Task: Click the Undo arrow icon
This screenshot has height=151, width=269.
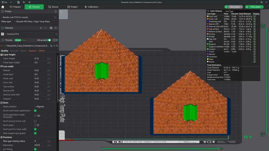Action: pyautogui.click(x=24, y=2)
